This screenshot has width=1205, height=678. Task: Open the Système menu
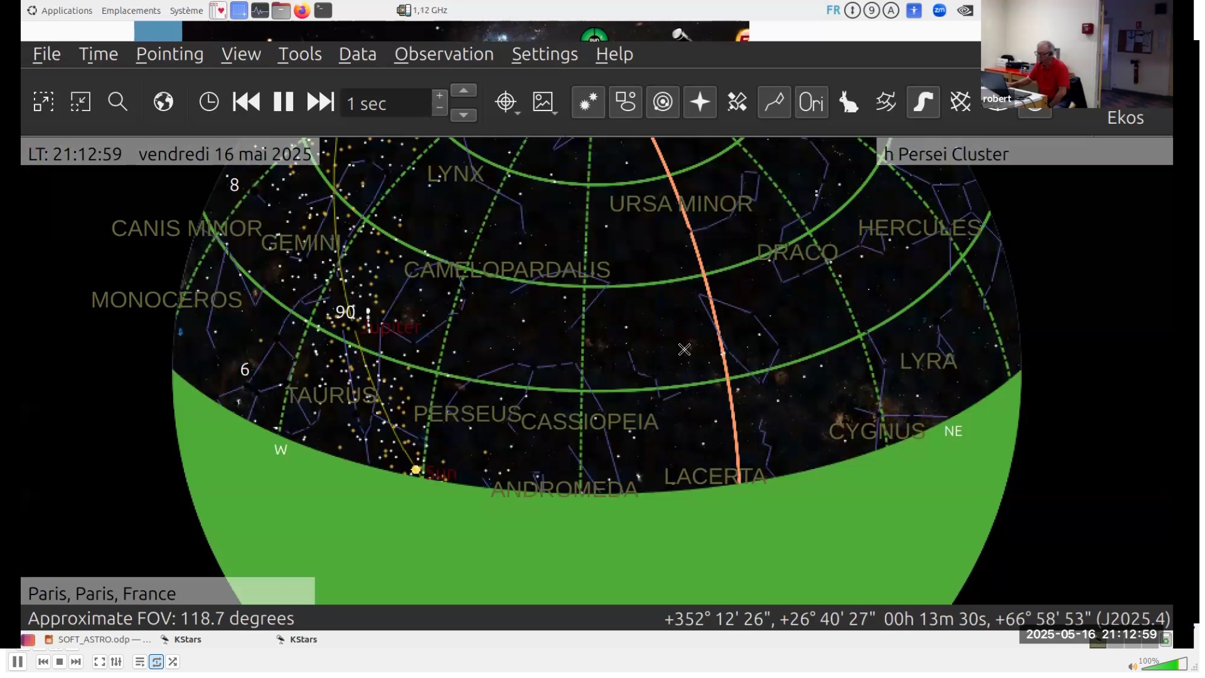click(x=186, y=10)
